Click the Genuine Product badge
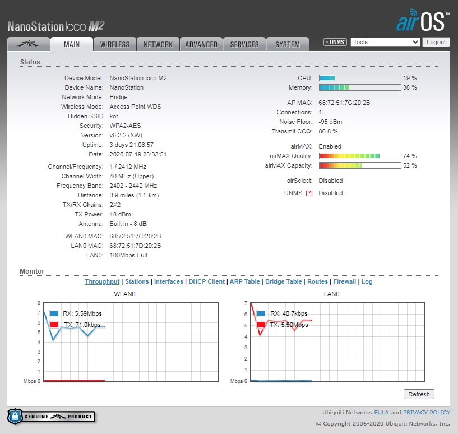Viewport: 458px width, 434px height. pyautogui.click(x=52, y=417)
